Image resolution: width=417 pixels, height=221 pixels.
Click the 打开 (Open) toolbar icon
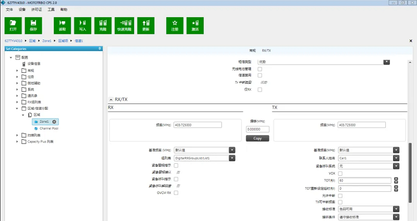(13, 25)
